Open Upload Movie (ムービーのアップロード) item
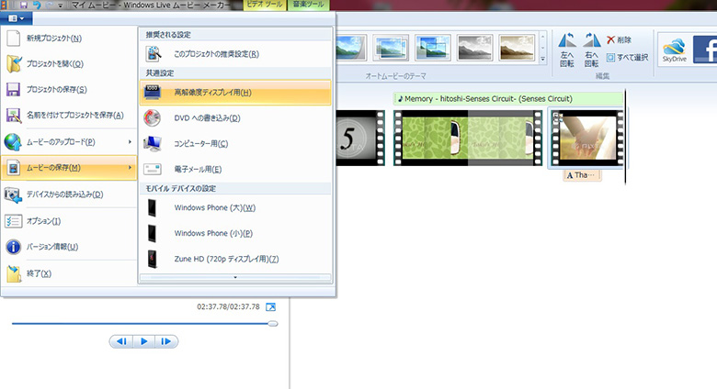Image resolution: width=717 pixels, height=389 pixels. 69,142
